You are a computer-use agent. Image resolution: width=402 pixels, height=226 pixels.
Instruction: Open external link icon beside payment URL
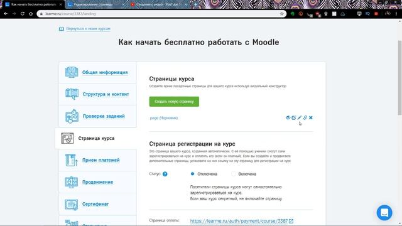tap(291, 221)
